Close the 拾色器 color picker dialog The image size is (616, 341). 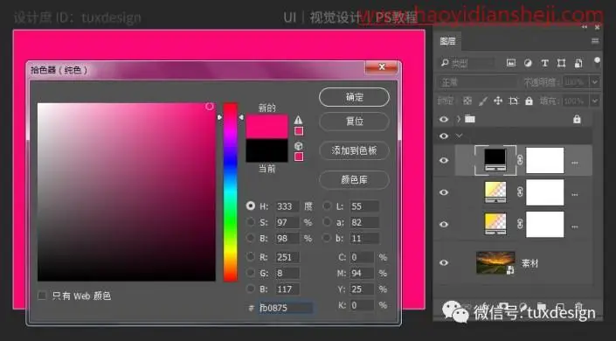click(381, 67)
